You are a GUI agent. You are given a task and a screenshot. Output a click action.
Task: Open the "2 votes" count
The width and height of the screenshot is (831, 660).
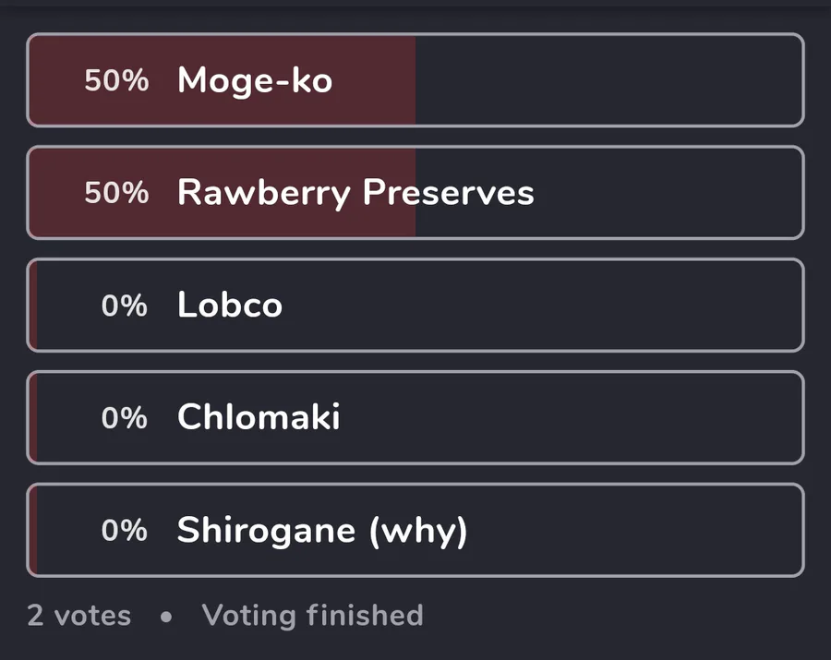coord(79,616)
